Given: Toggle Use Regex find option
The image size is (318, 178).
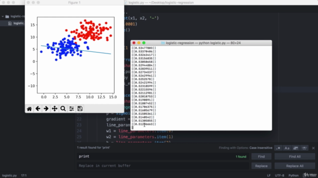Looking at the screenshot, I should click(278, 148).
